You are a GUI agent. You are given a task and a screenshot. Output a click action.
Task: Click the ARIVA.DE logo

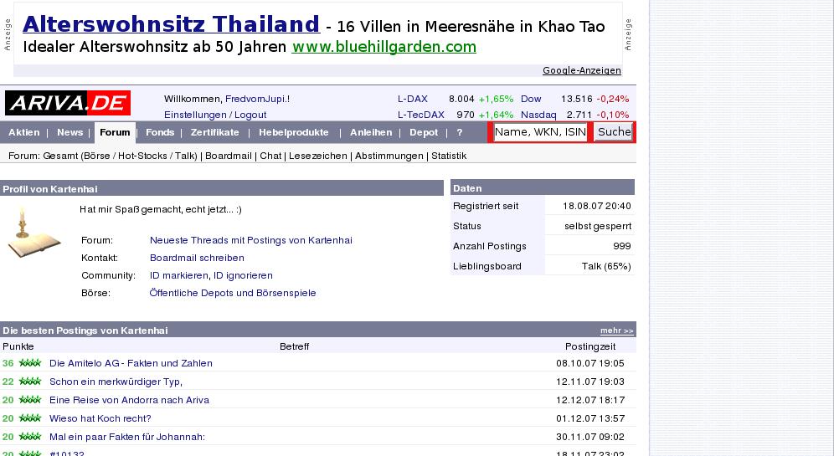click(68, 103)
